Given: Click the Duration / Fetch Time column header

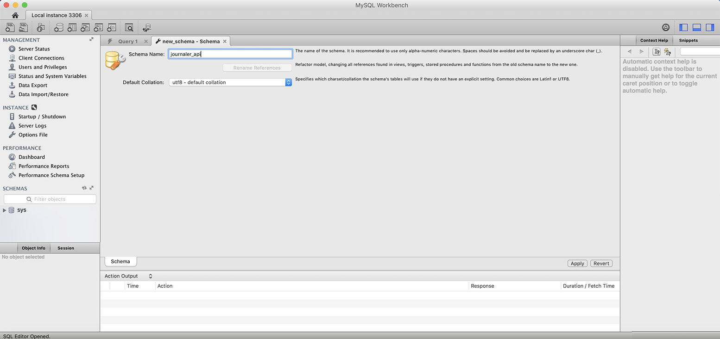Looking at the screenshot, I should 589,286.
